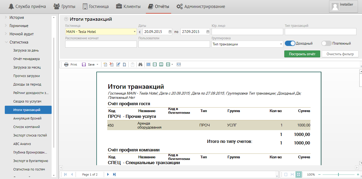Open the Администрирование top menu tab
362x179 pixels.
click(201, 6)
